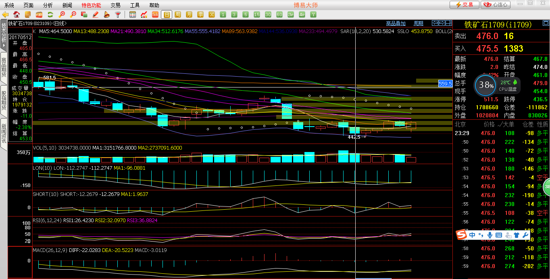Open the 交易 menu in menu bar
Screen dimensions: 550x279
tap(116, 5)
